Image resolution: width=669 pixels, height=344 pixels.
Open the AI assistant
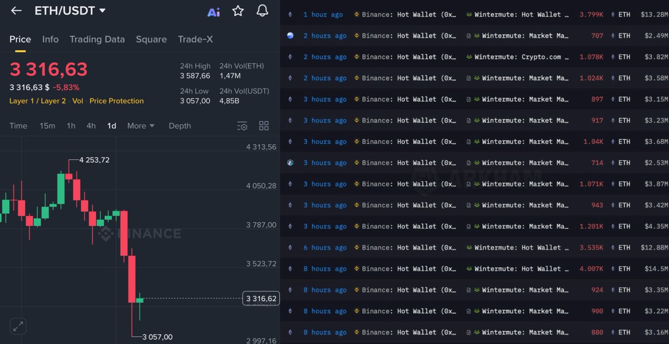pyautogui.click(x=214, y=10)
